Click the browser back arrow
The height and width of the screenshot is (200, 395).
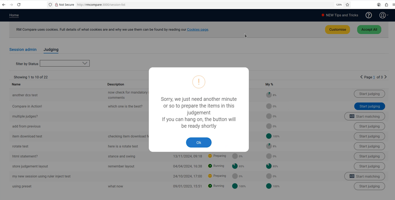click(4, 5)
